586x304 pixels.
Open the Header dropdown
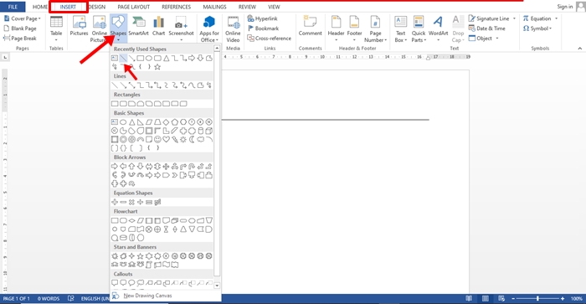point(336,29)
